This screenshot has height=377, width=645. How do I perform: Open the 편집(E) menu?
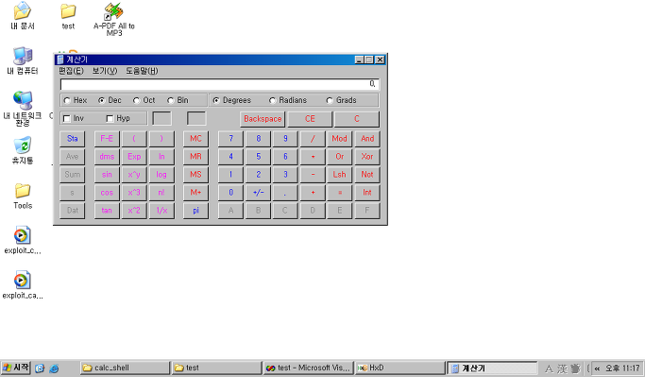click(x=71, y=71)
